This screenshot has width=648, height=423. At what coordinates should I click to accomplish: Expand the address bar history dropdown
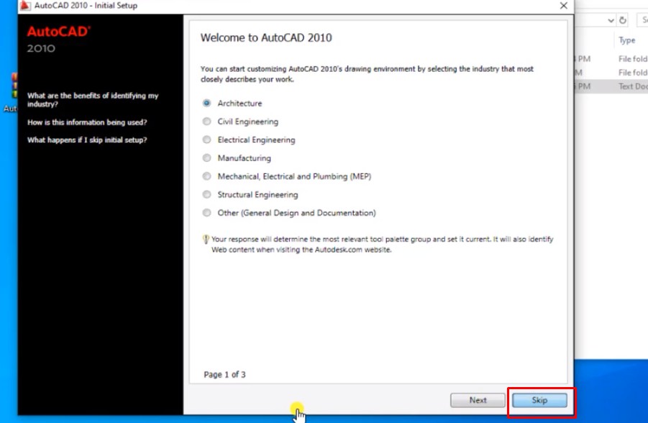(x=611, y=21)
